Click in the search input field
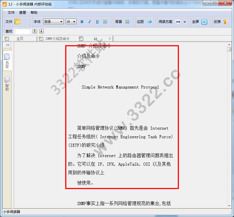Screen dimensions: 234x217 23,31
